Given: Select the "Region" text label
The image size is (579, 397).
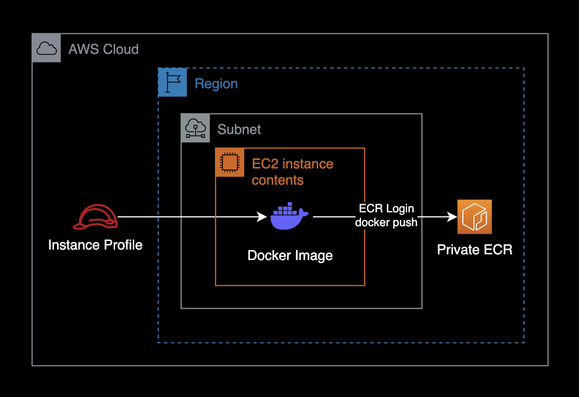Looking at the screenshot, I should click(x=216, y=84).
